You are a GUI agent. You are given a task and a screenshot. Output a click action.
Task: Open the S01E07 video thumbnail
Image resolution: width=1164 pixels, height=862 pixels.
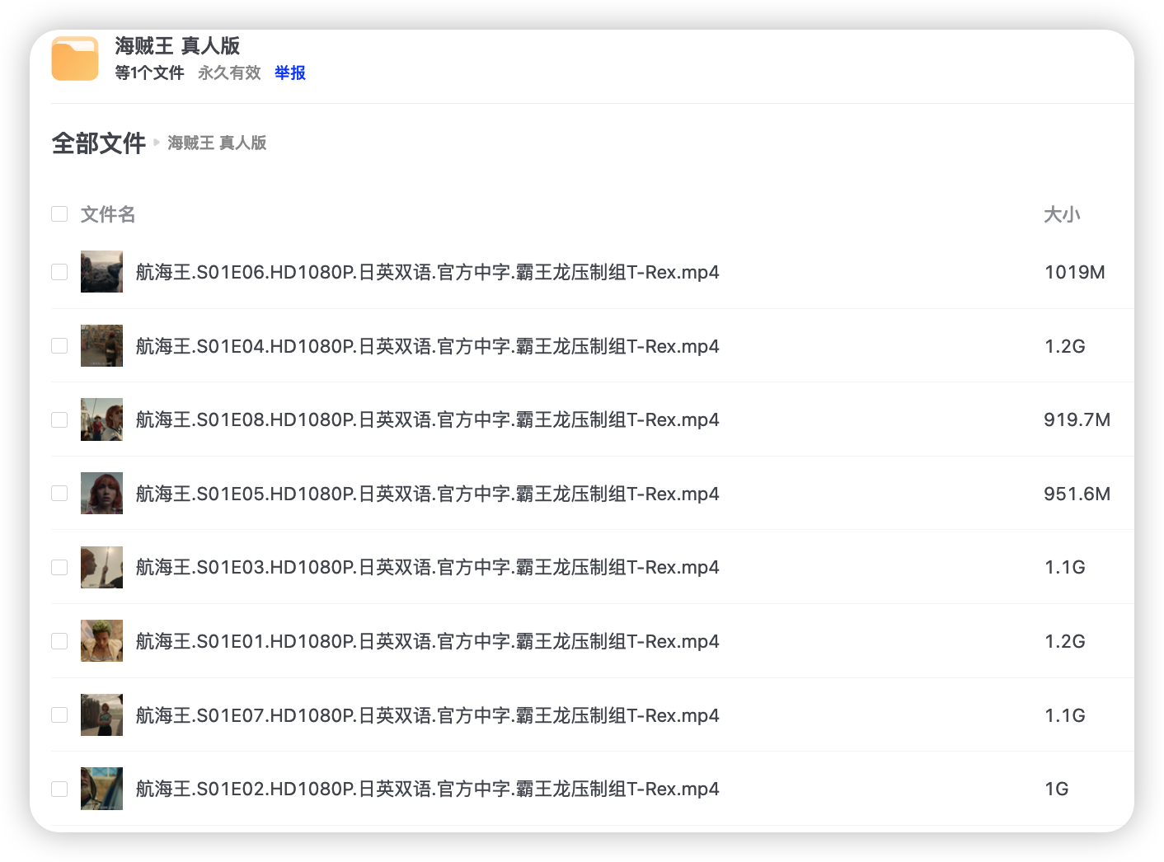point(101,714)
